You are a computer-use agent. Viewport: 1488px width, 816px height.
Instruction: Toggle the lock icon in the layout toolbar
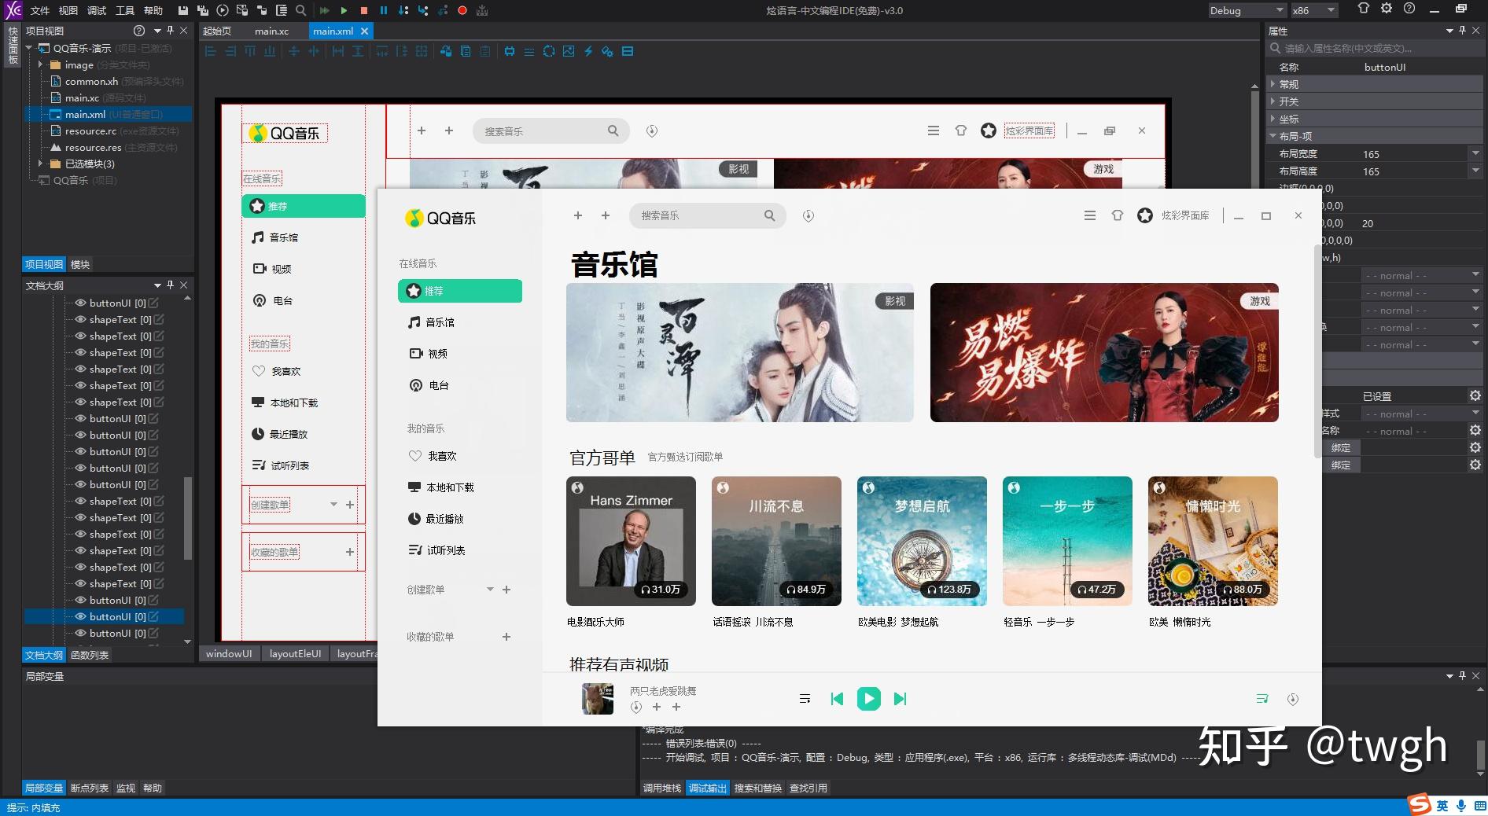tap(446, 51)
